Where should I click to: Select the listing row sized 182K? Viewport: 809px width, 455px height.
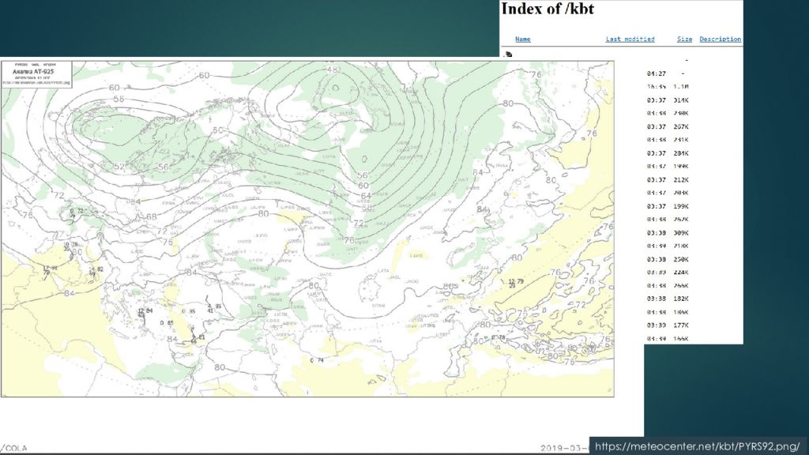[x=668, y=299]
